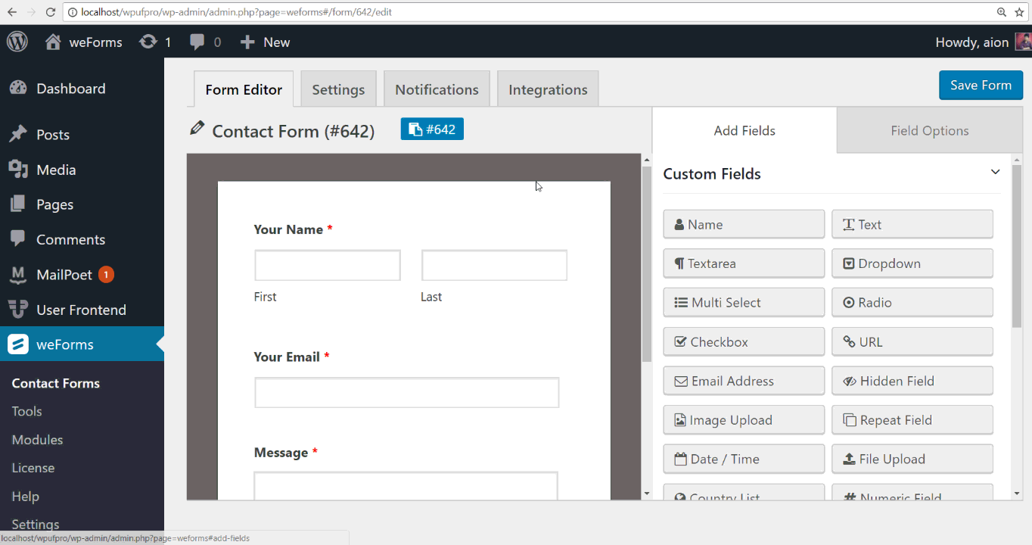This screenshot has height=545, width=1032.
Task: Click the Last name input box
Action: tap(494, 266)
